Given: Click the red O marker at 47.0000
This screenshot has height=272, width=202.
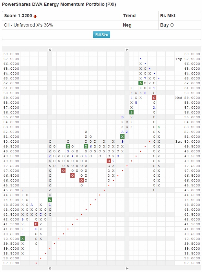Looking at the screenshot, I should pos(63,171).
